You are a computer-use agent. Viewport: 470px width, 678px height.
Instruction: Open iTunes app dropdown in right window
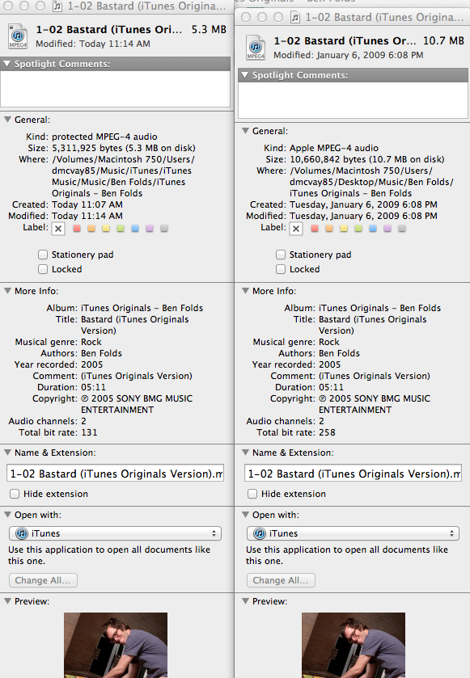tap(354, 533)
